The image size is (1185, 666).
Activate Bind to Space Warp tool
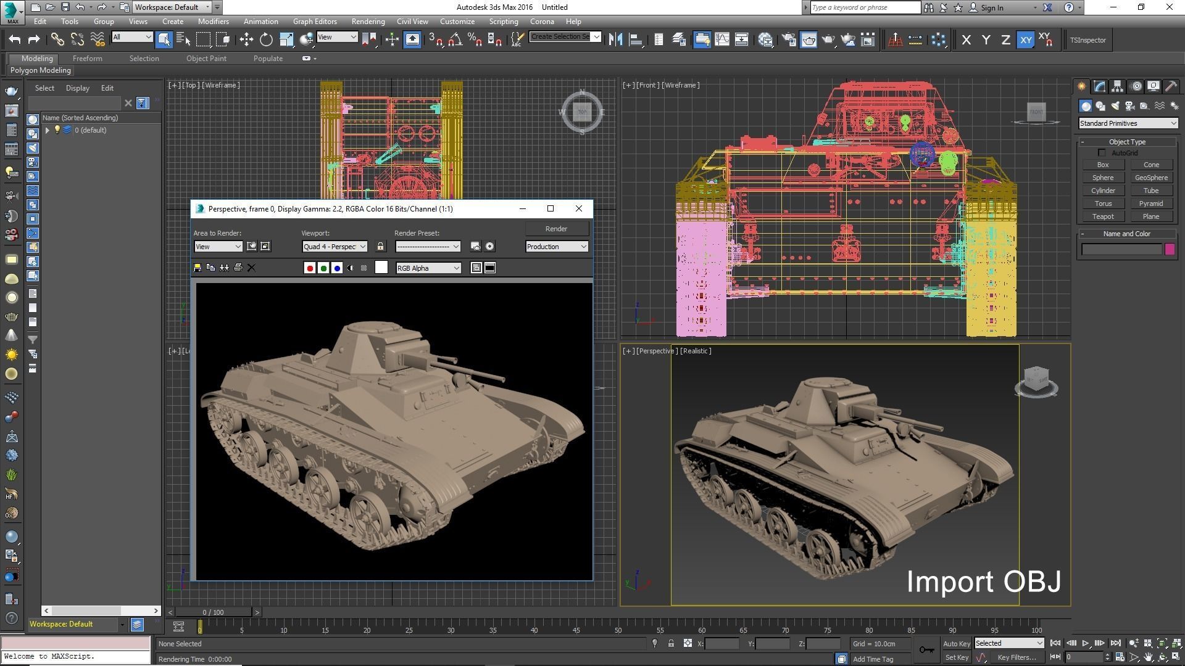point(98,39)
